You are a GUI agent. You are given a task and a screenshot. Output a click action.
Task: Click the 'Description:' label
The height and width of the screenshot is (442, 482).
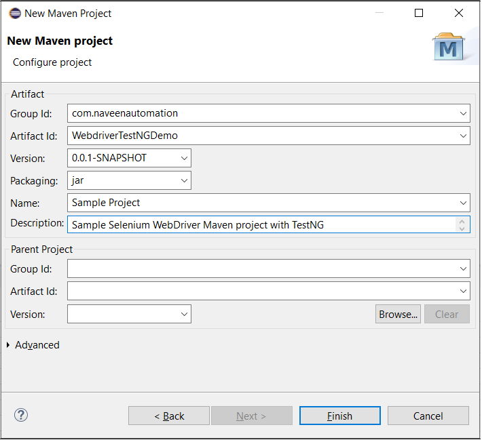click(37, 223)
